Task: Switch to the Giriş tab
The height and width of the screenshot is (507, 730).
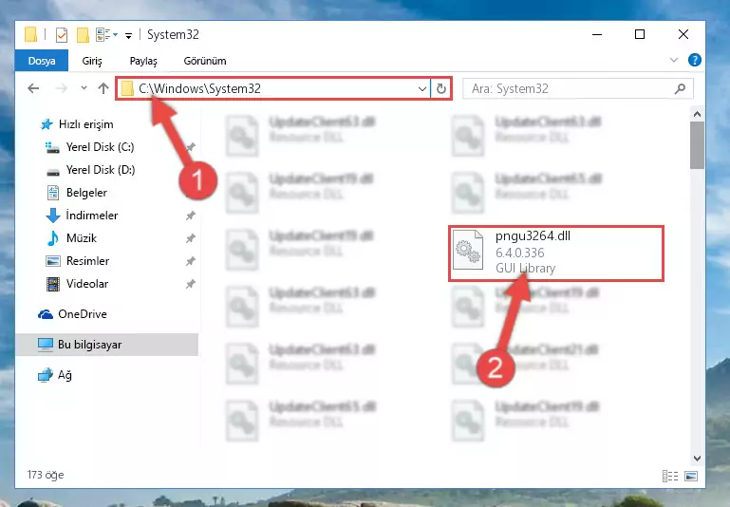Action: pyautogui.click(x=92, y=61)
